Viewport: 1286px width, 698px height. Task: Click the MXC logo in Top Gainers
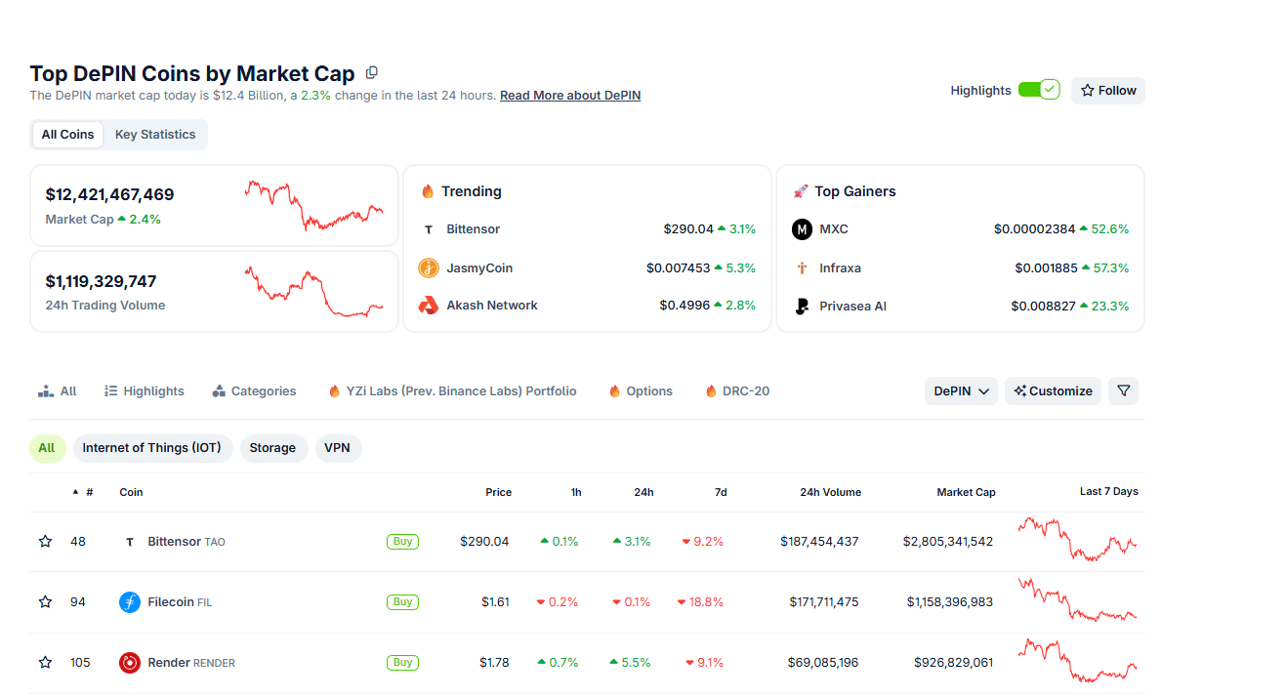pyautogui.click(x=801, y=228)
